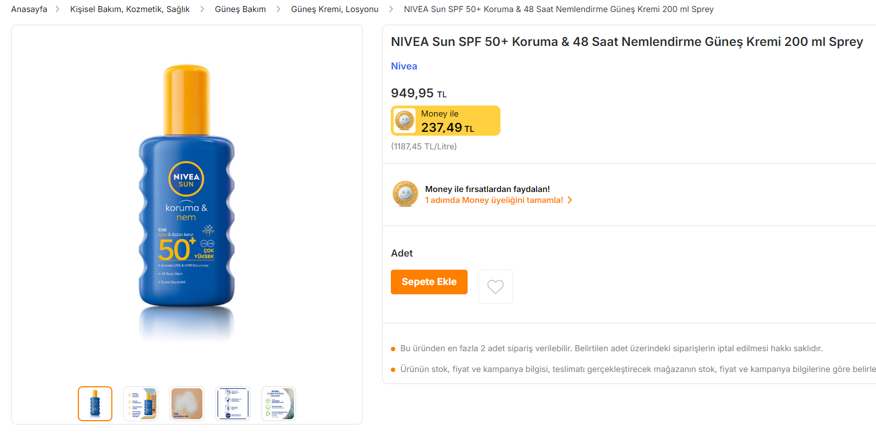Go to Anasayfa breadcrumb
This screenshot has width=876, height=442.
29,9
